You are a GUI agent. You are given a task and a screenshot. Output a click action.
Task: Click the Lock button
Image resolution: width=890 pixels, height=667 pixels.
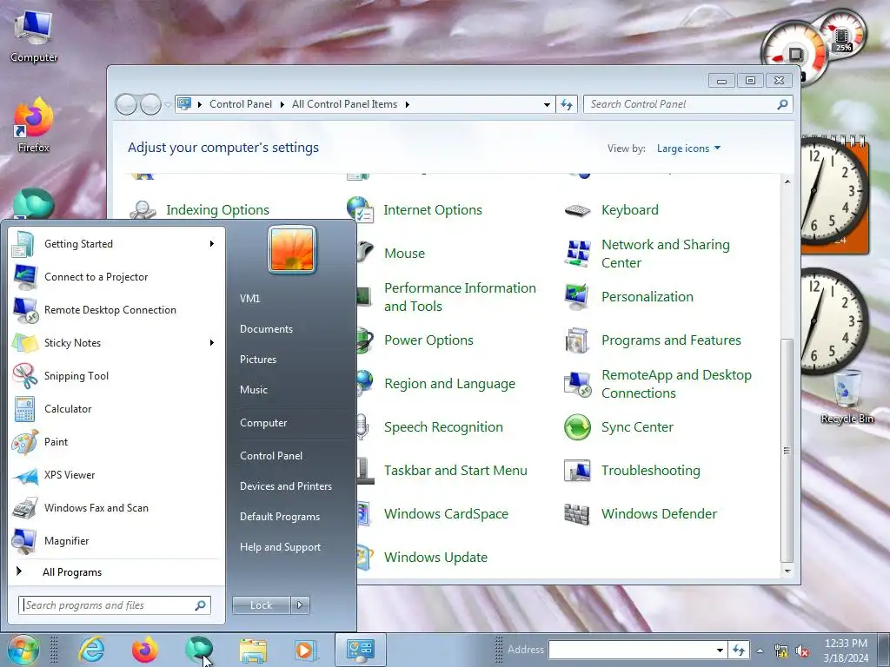[x=262, y=605]
